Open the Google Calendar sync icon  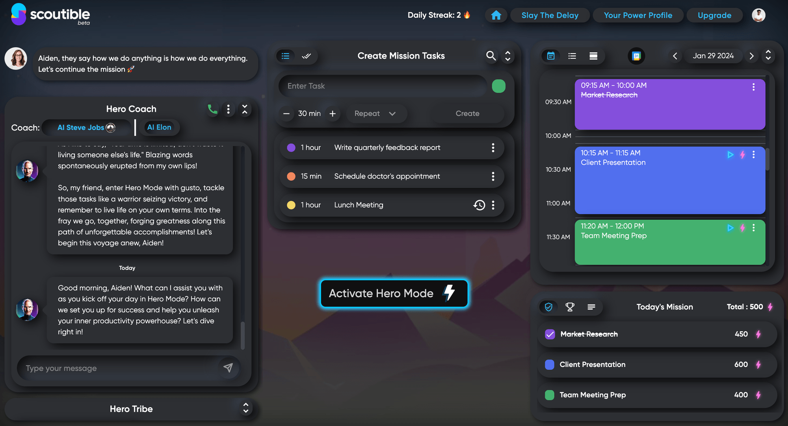point(636,56)
